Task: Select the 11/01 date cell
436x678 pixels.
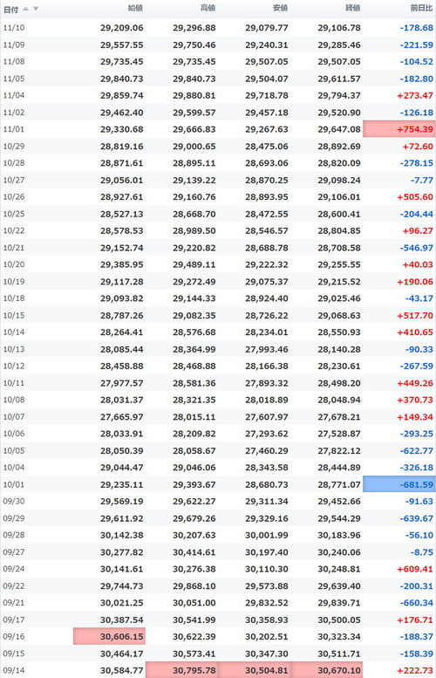Action: 14,129
